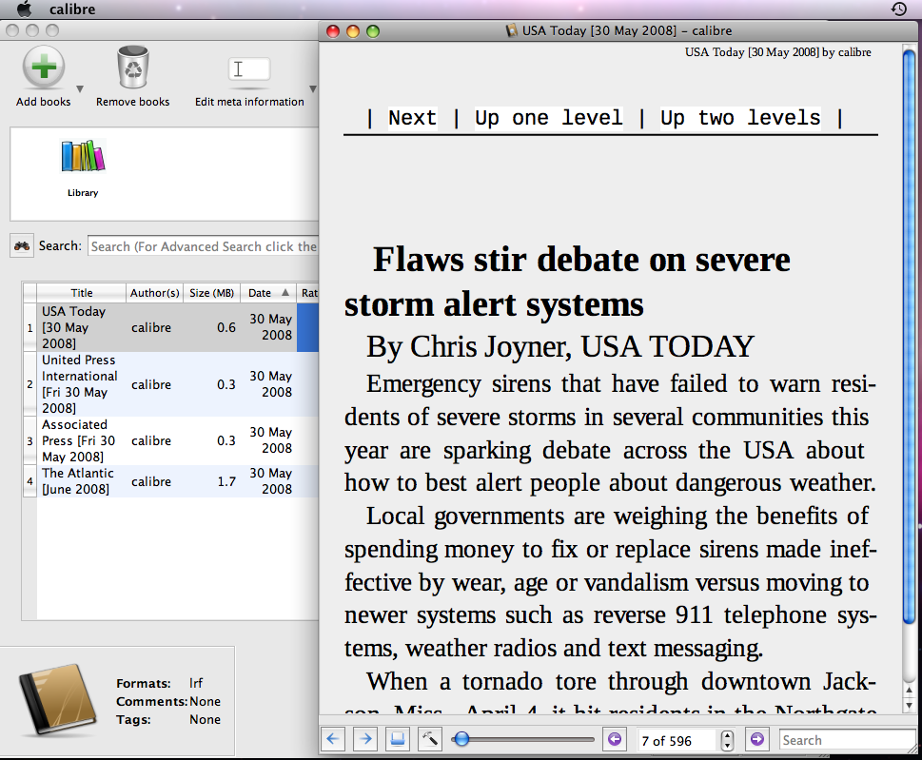Click the blue rating cell in USA Today row
Viewport: 922px width, 760px height.
(308, 327)
